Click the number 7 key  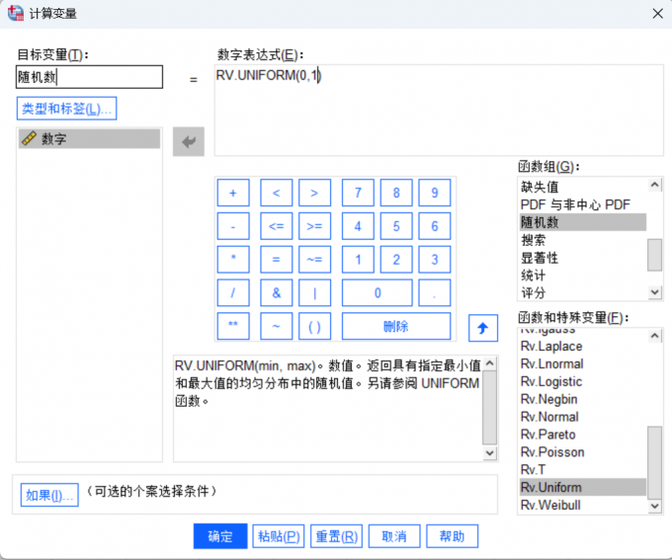[358, 193]
